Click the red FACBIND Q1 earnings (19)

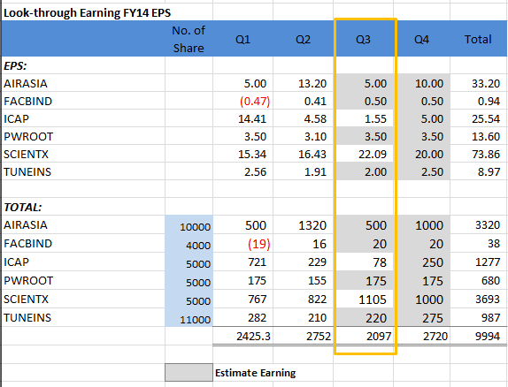pyautogui.click(x=258, y=244)
